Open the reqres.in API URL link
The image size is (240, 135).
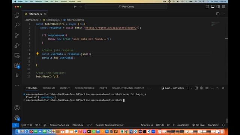point(111,28)
